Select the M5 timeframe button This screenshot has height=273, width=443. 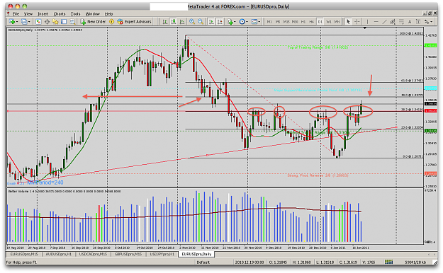[278, 22]
